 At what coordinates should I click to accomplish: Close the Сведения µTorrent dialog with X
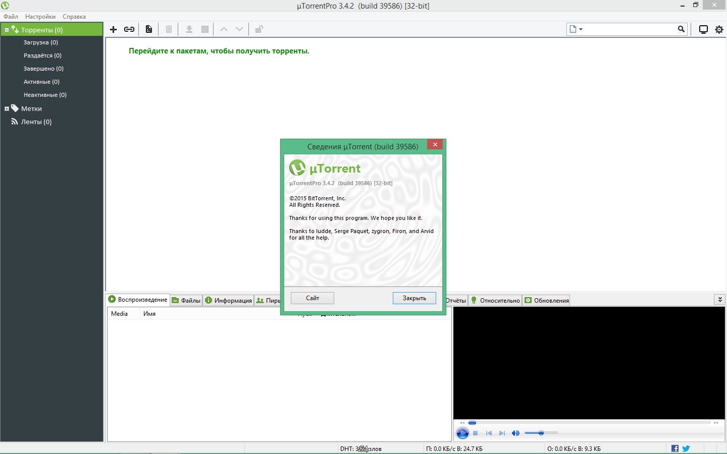(x=435, y=145)
